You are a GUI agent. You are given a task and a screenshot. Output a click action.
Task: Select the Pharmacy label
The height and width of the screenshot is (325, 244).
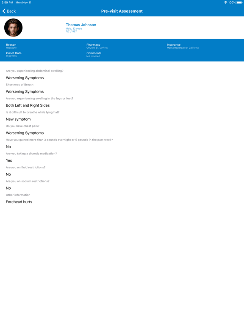click(x=93, y=44)
